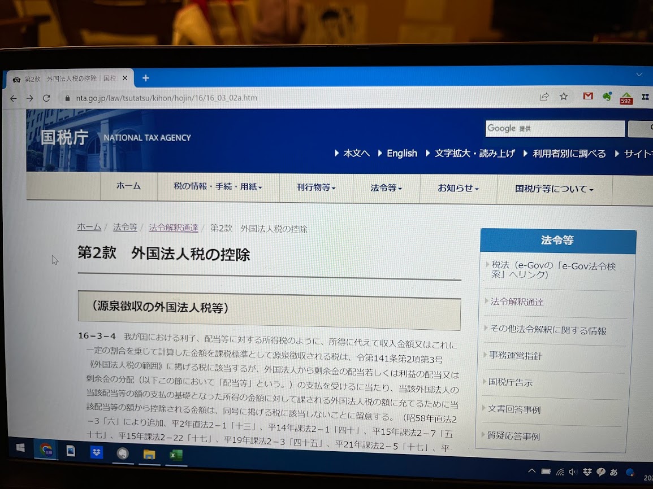Go to ホーム in the navigation bar
Screen dimensions: 653x489
coord(128,186)
